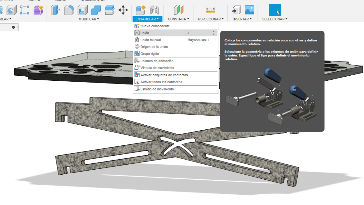Open the Measure ruler tool
This screenshot has width=364, height=205.
pos(210,10)
